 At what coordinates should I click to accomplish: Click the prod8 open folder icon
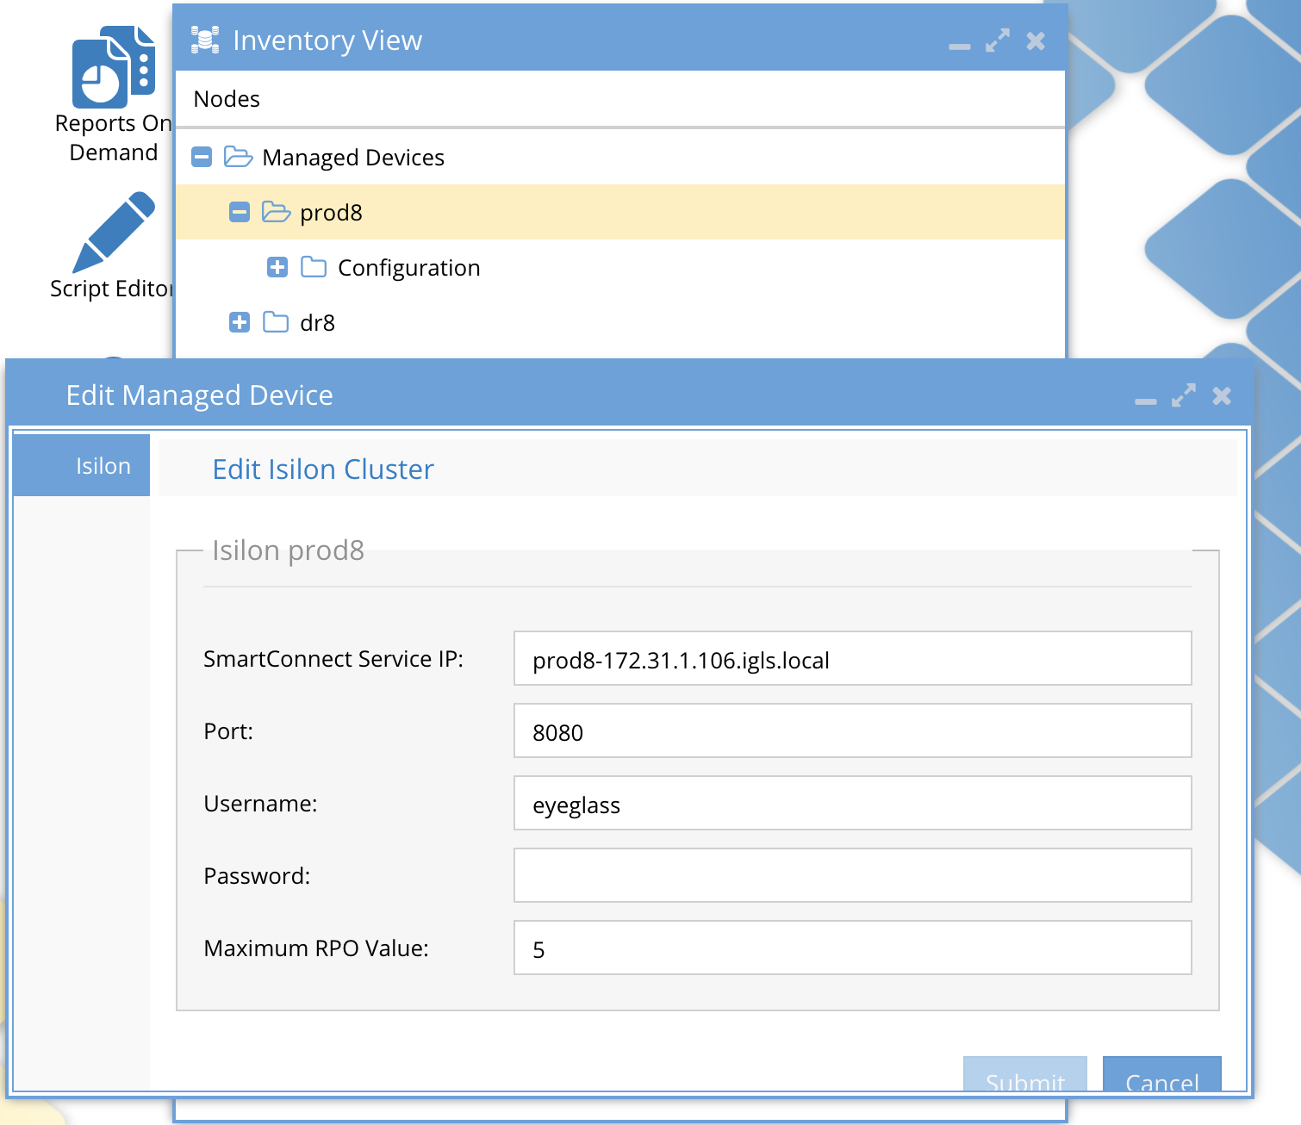pos(276,212)
